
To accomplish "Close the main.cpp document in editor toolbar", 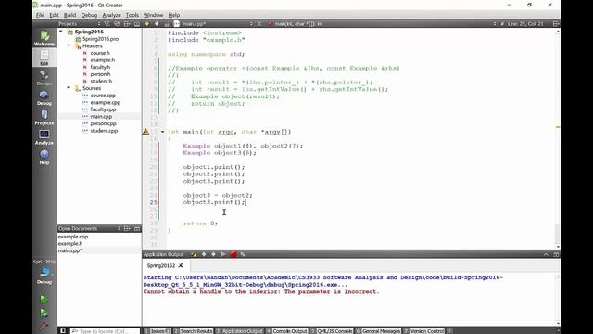I will [x=259, y=24].
